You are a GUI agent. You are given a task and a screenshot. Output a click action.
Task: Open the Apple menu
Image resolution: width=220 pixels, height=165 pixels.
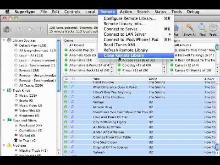tap(7, 12)
